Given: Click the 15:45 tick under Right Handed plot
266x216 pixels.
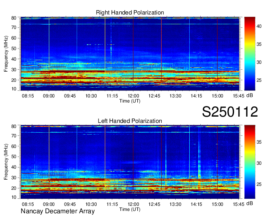Looking at the screenshot, I should pos(239,96).
